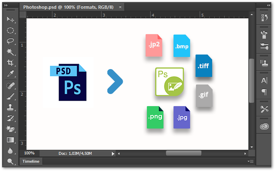This screenshot has height=171, width=275.
Task: Open the Timeline panel tab
Action: pyautogui.click(x=31, y=161)
